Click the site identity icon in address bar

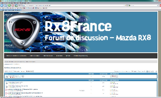24,6
